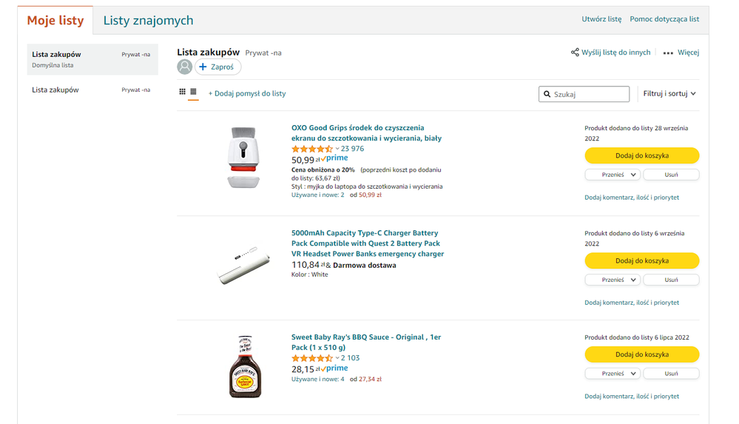Remove Sweet Baby Ray's sauce with Usuń

click(671, 374)
